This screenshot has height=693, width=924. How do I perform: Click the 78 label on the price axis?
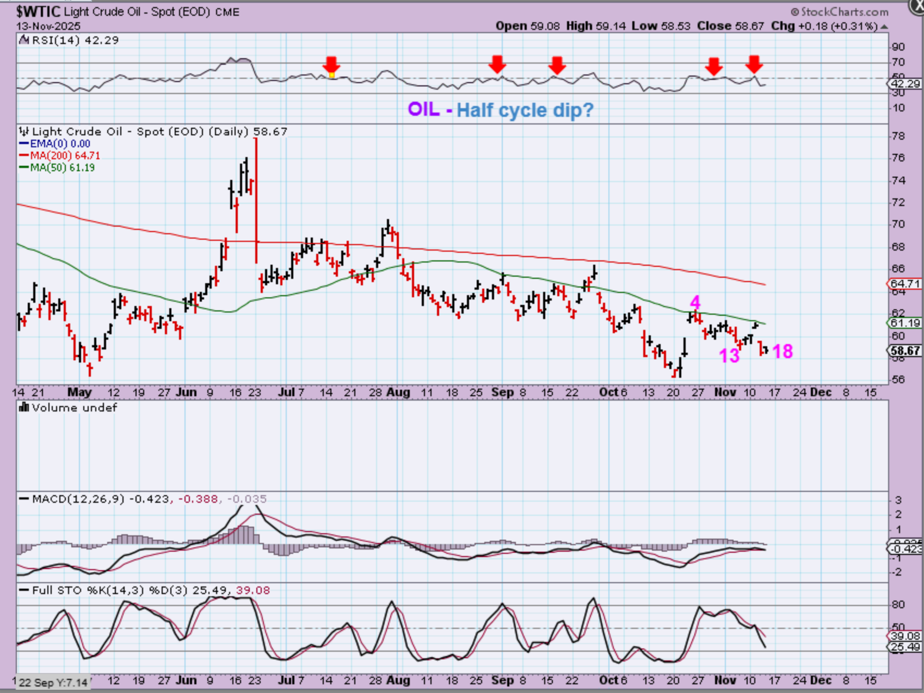click(899, 136)
